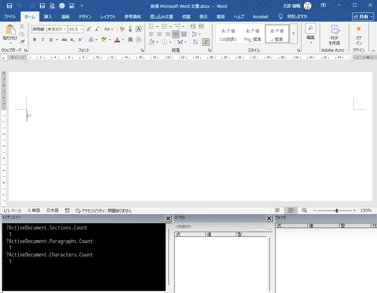Toggle bold formatting
377x293 pixels.
pos(35,40)
